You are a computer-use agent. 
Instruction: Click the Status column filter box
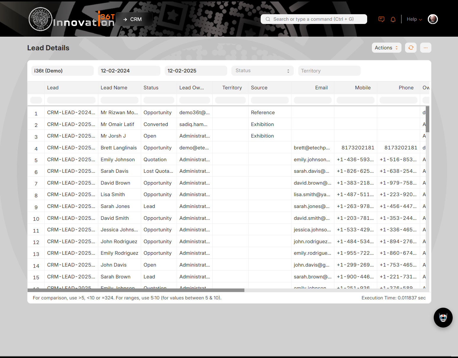point(159,100)
